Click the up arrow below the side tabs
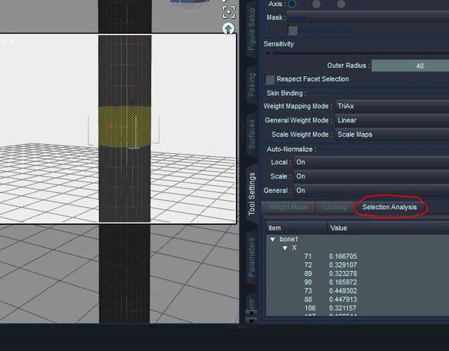Viewport: 449px width, 351px height. click(251, 313)
